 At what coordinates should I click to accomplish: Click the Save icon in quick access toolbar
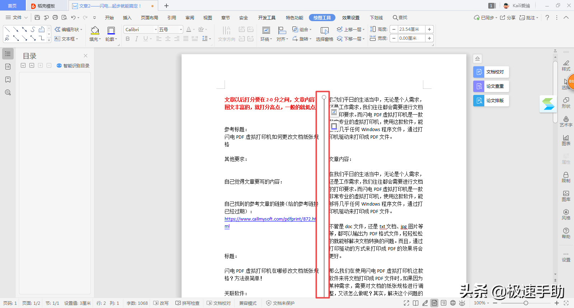point(37,18)
